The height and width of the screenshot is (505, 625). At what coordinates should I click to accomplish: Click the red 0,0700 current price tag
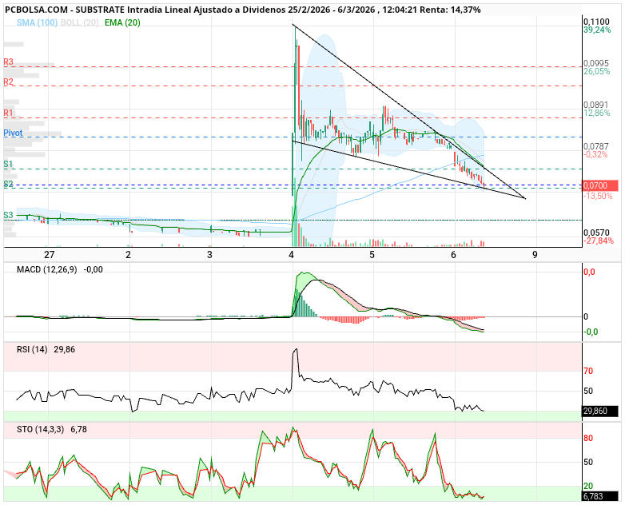pyautogui.click(x=599, y=185)
